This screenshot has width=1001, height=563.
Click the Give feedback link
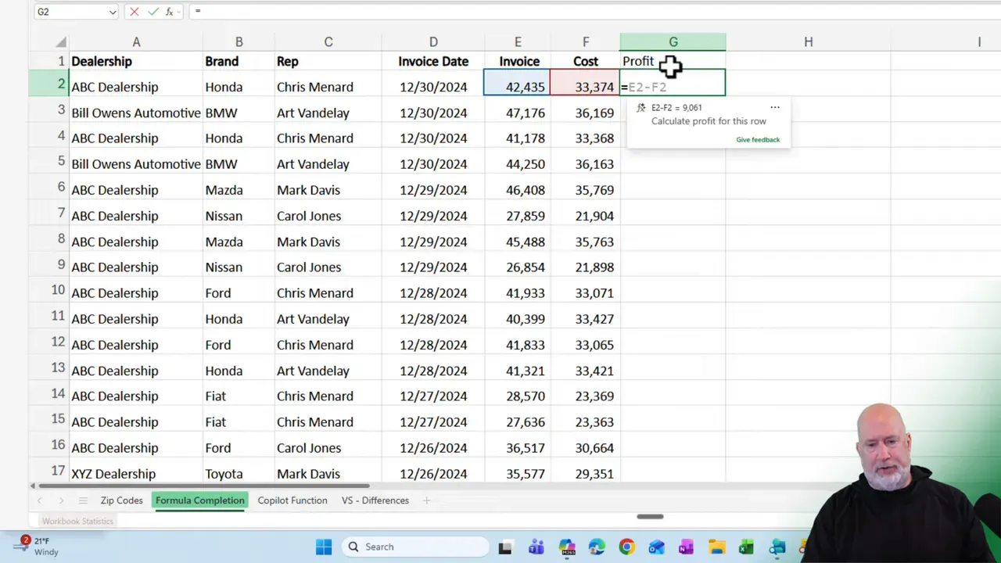coord(757,139)
